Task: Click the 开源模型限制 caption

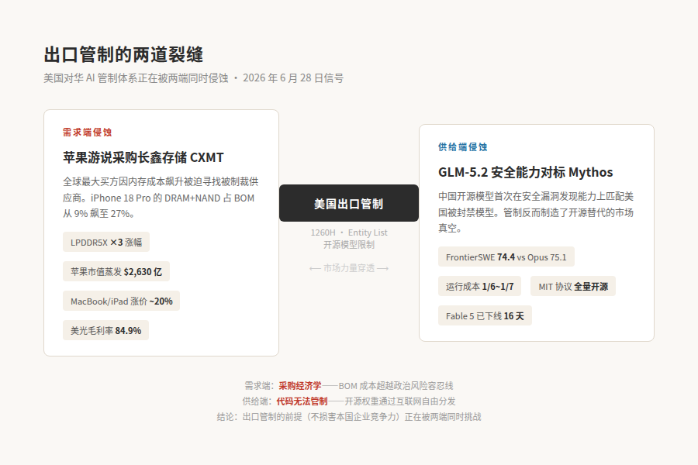Action: pos(349,245)
